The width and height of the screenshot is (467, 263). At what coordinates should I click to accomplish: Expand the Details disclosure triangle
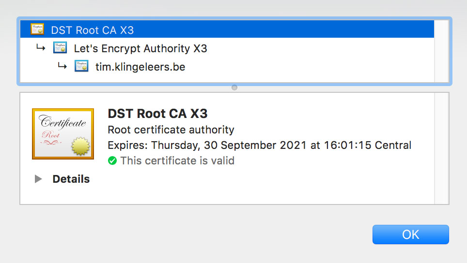pos(38,179)
